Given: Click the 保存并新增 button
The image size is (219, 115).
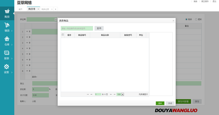Looking at the screenshot, I should [183, 102].
